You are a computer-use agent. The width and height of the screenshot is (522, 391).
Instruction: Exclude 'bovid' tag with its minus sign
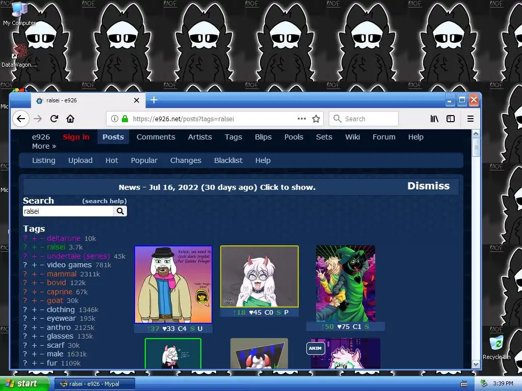point(42,283)
